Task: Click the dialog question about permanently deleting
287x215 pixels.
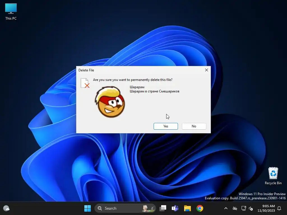Action: point(133,80)
